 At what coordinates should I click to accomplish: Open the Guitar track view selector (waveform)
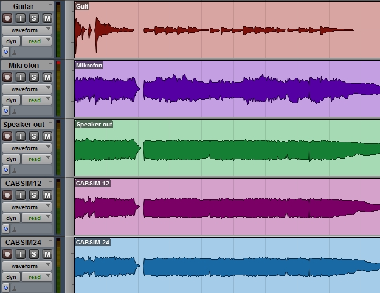27,30
